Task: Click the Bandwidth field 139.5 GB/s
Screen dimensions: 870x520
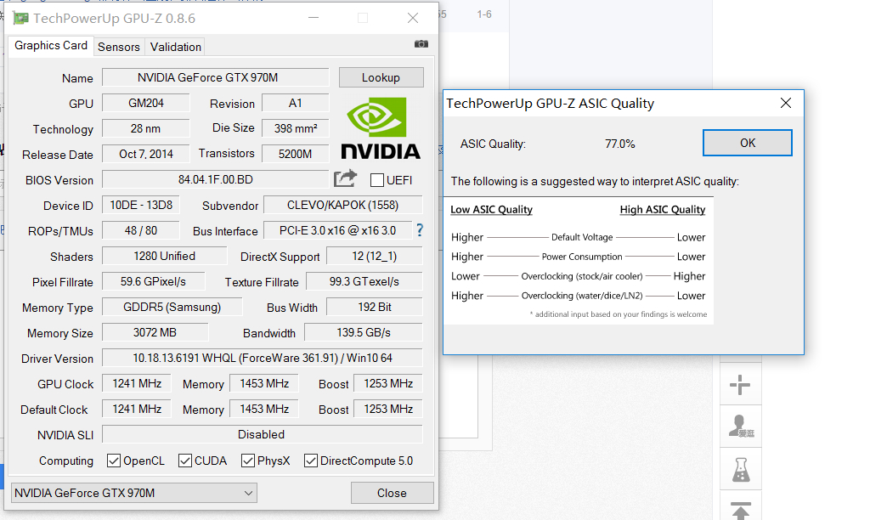Action: (x=364, y=332)
